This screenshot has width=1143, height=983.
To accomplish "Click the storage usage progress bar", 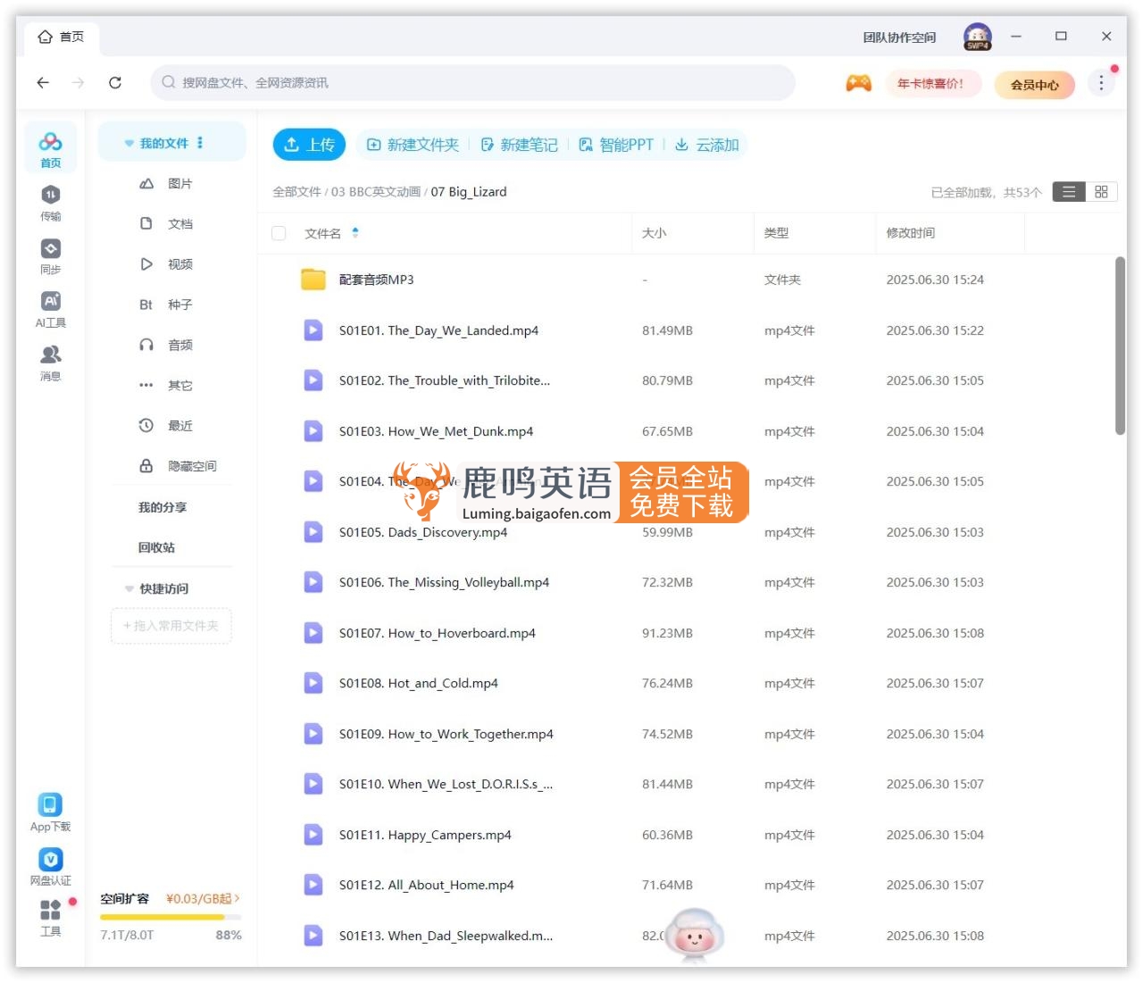I will click(170, 916).
